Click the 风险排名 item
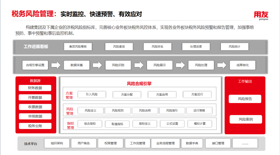280x155 pixels. [x=158, y=47]
